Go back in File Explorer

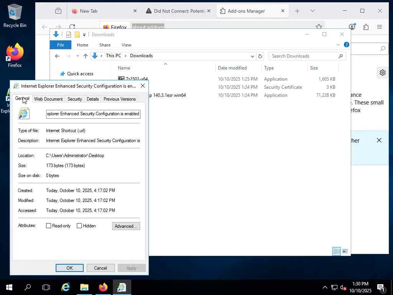point(58,56)
